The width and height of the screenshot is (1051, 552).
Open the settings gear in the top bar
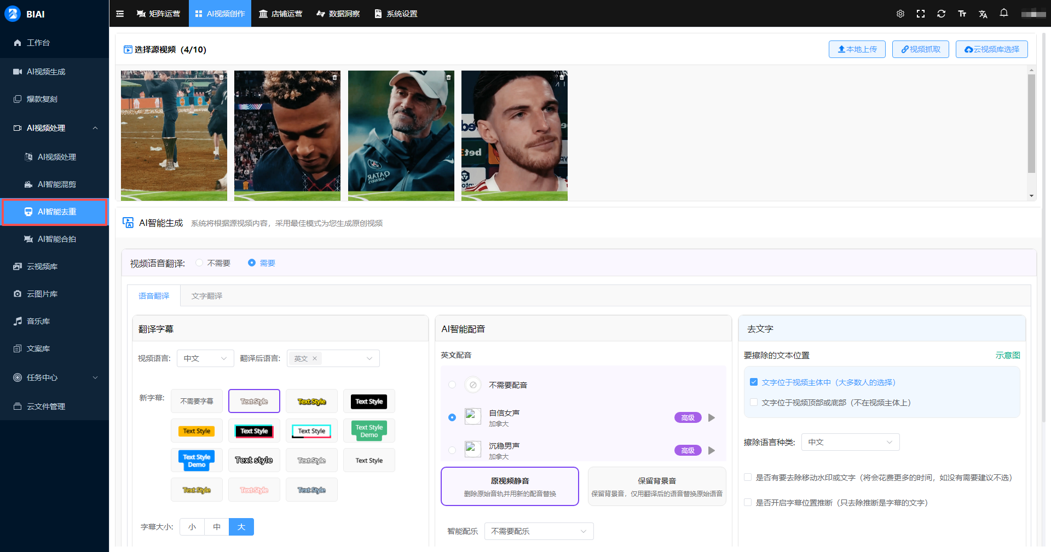[x=900, y=14]
